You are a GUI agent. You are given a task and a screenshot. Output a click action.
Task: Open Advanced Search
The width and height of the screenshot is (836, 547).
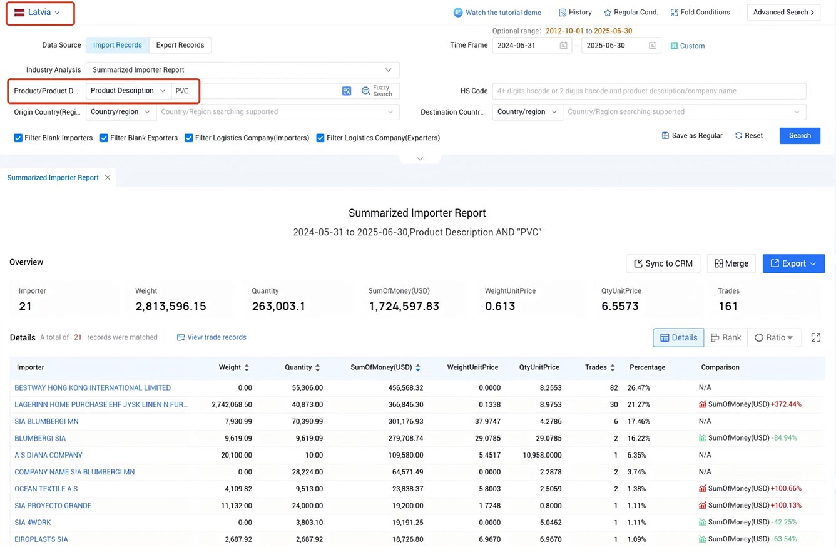[x=783, y=13]
